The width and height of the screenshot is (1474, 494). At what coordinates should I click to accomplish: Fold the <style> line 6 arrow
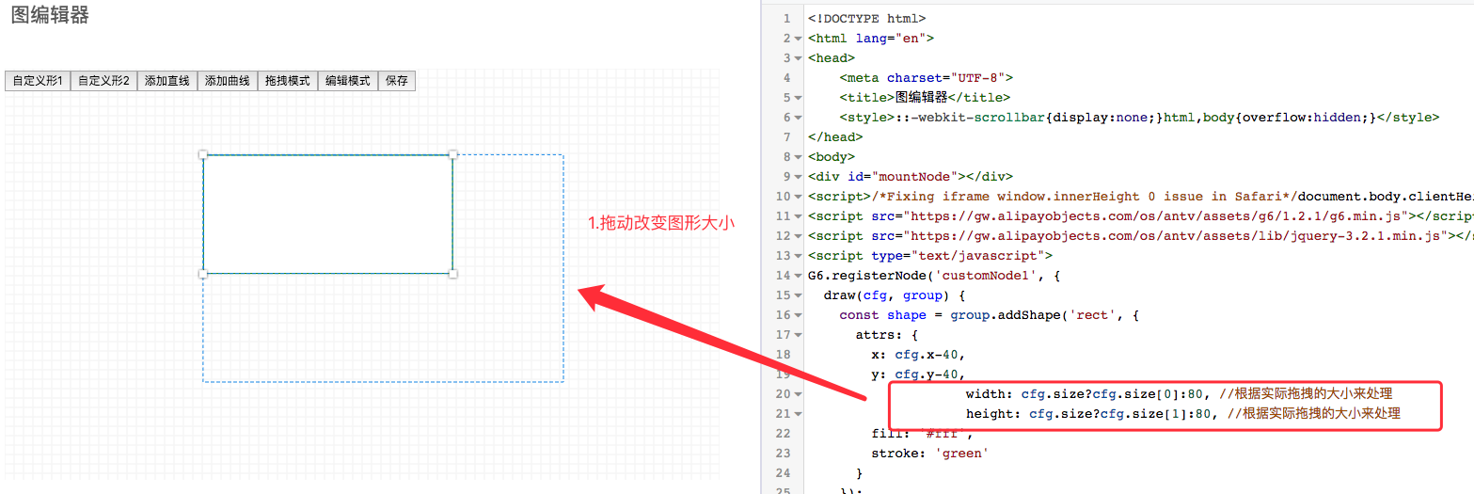(797, 118)
